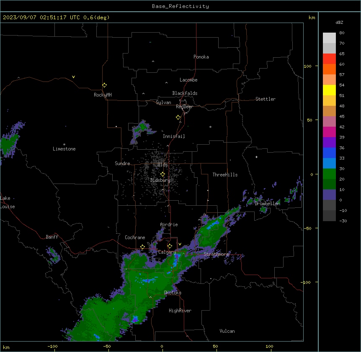Screen dimensions: 361x352
Task: Click the Airdrie city label
Action: 169,224
